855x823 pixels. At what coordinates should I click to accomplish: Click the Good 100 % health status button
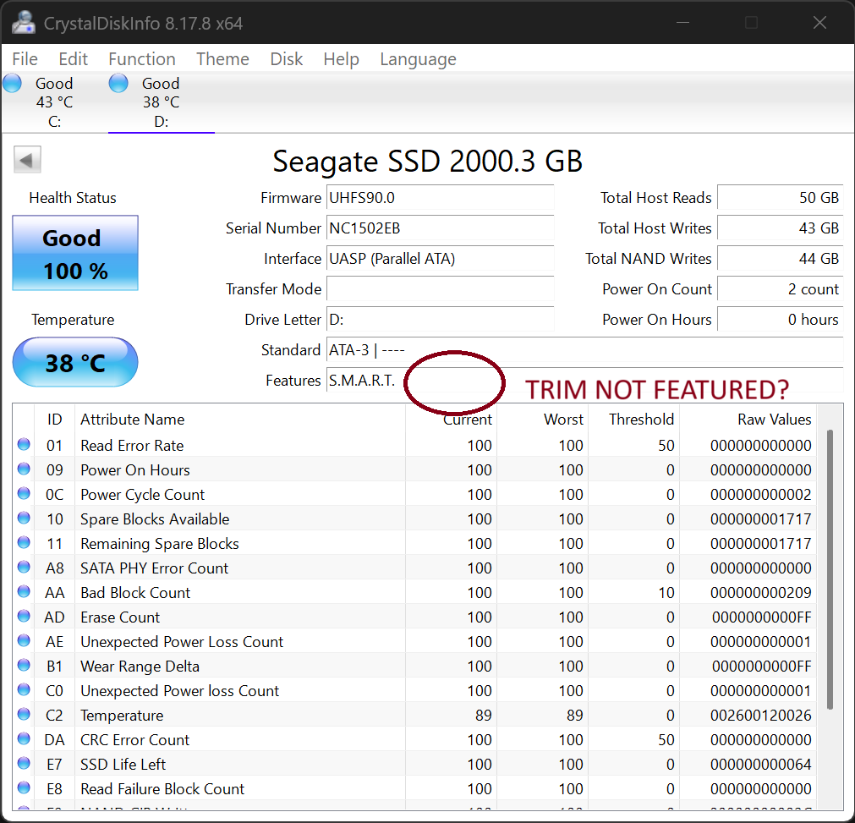pyautogui.click(x=75, y=253)
